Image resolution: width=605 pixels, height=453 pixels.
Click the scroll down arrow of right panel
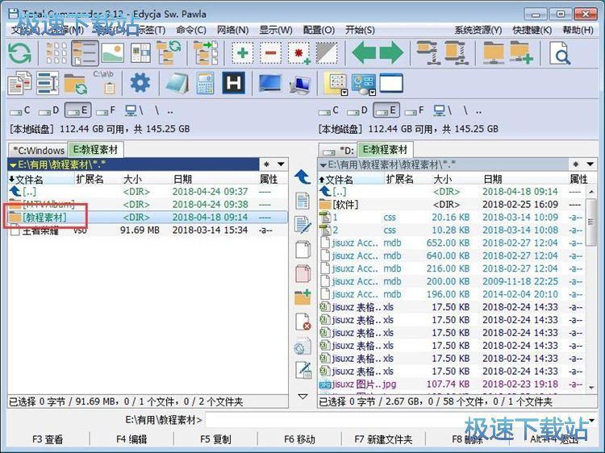(x=591, y=388)
